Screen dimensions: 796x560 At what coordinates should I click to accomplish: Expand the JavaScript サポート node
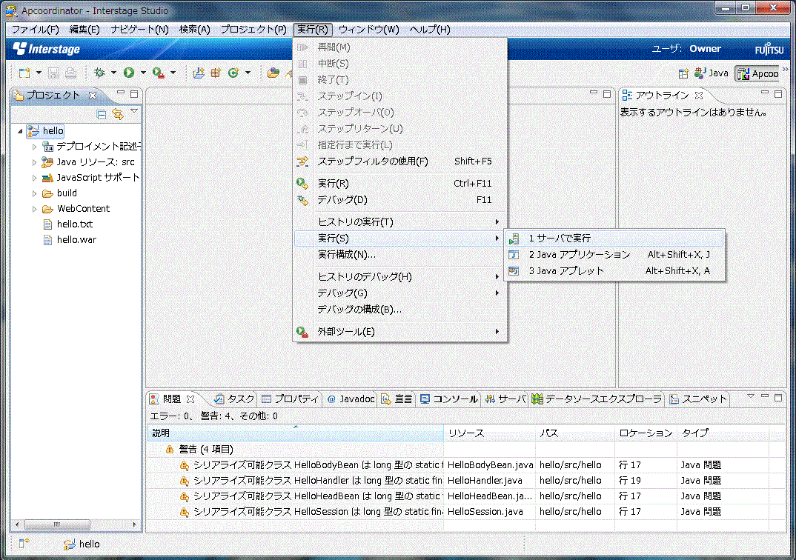pyautogui.click(x=35, y=178)
